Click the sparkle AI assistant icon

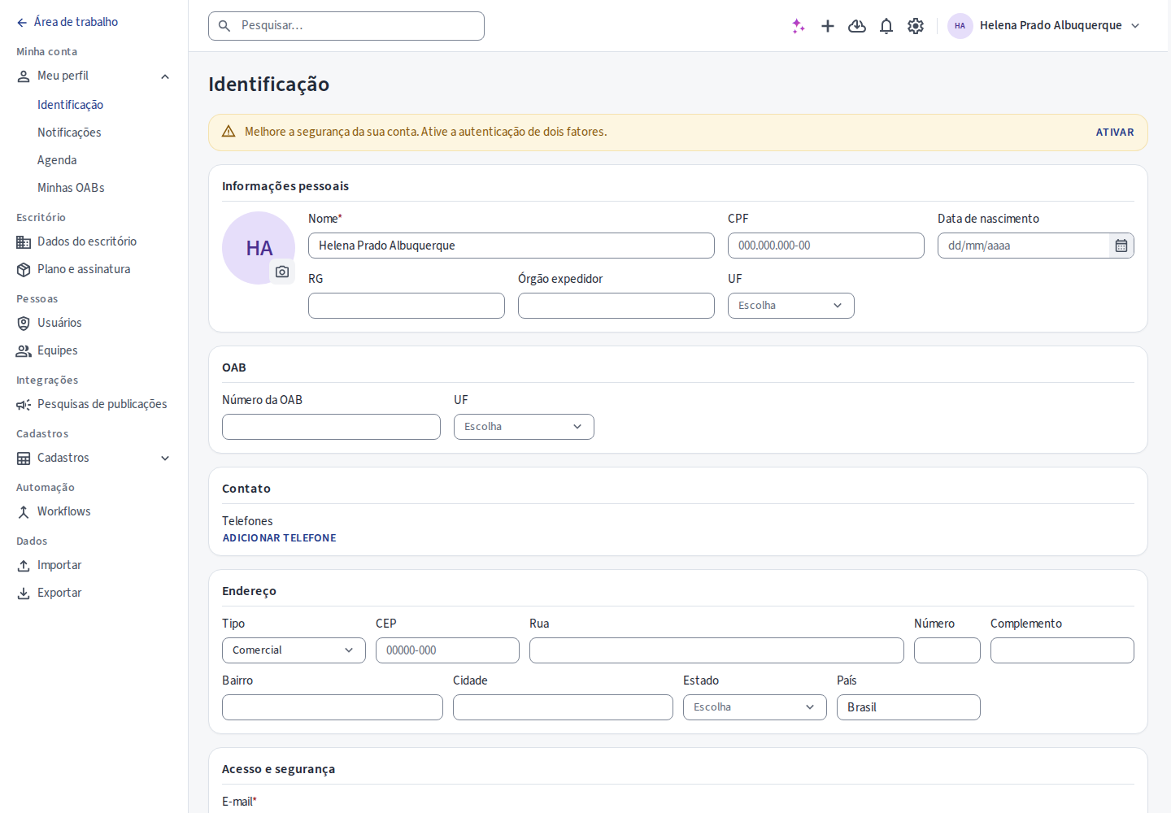coord(799,26)
